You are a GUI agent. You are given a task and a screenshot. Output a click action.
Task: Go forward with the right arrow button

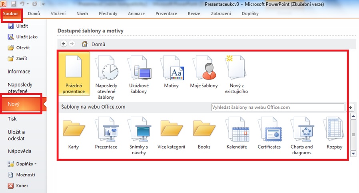(72, 44)
